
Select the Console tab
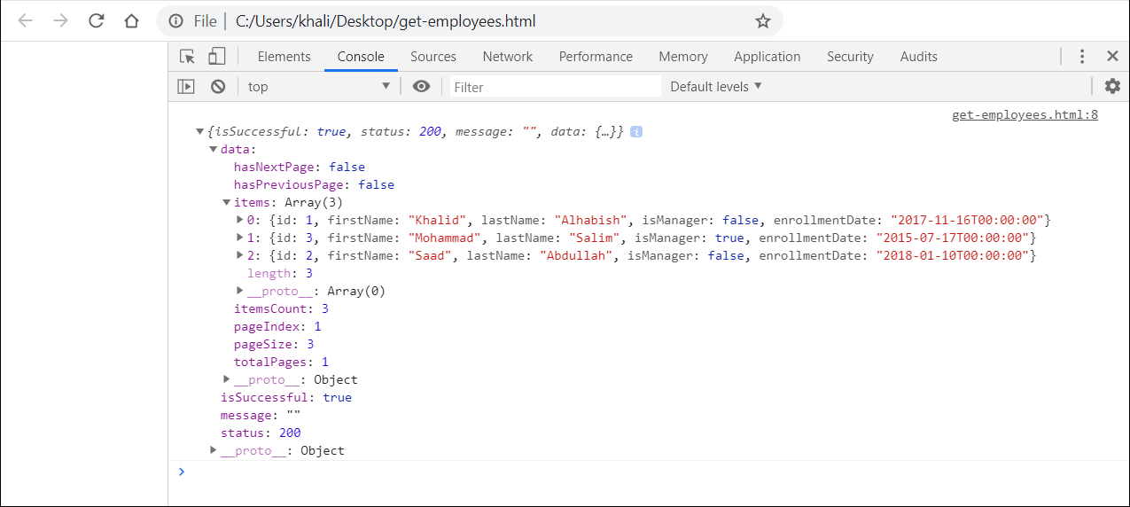click(x=361, y=56)
